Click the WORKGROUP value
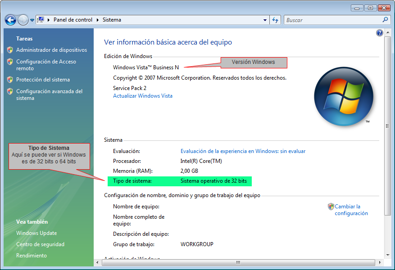The image size is (395, 270). pos(197,244)
